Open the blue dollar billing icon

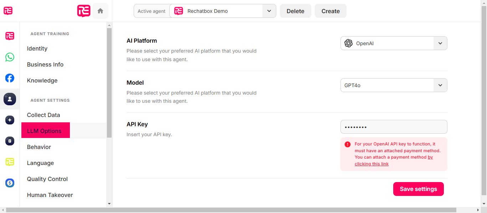(10, 183)
